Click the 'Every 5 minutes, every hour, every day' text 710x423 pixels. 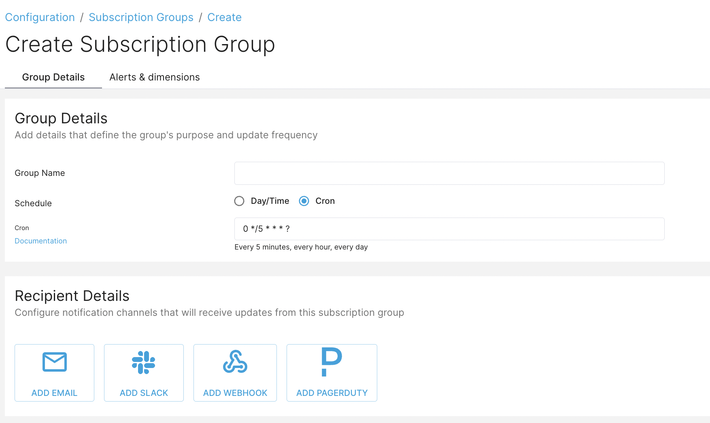pos(301,247)
